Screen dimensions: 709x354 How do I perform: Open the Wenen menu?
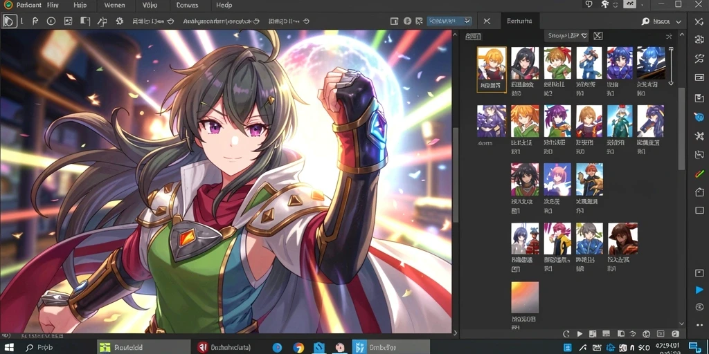click(114, 5)
